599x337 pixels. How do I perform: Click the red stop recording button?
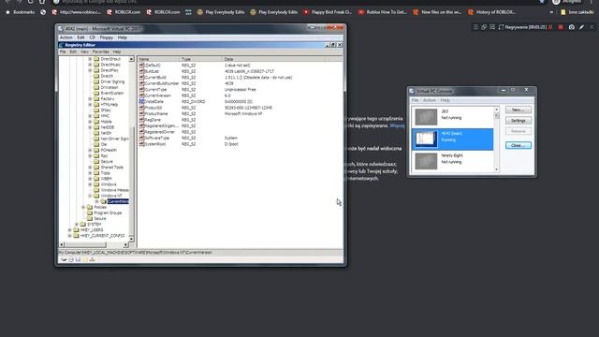[561, 27]
